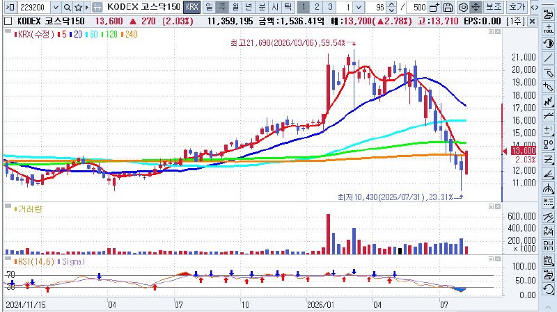Click the cyan 60 moving average legend
557x312 pixels.
click(92, 34)
